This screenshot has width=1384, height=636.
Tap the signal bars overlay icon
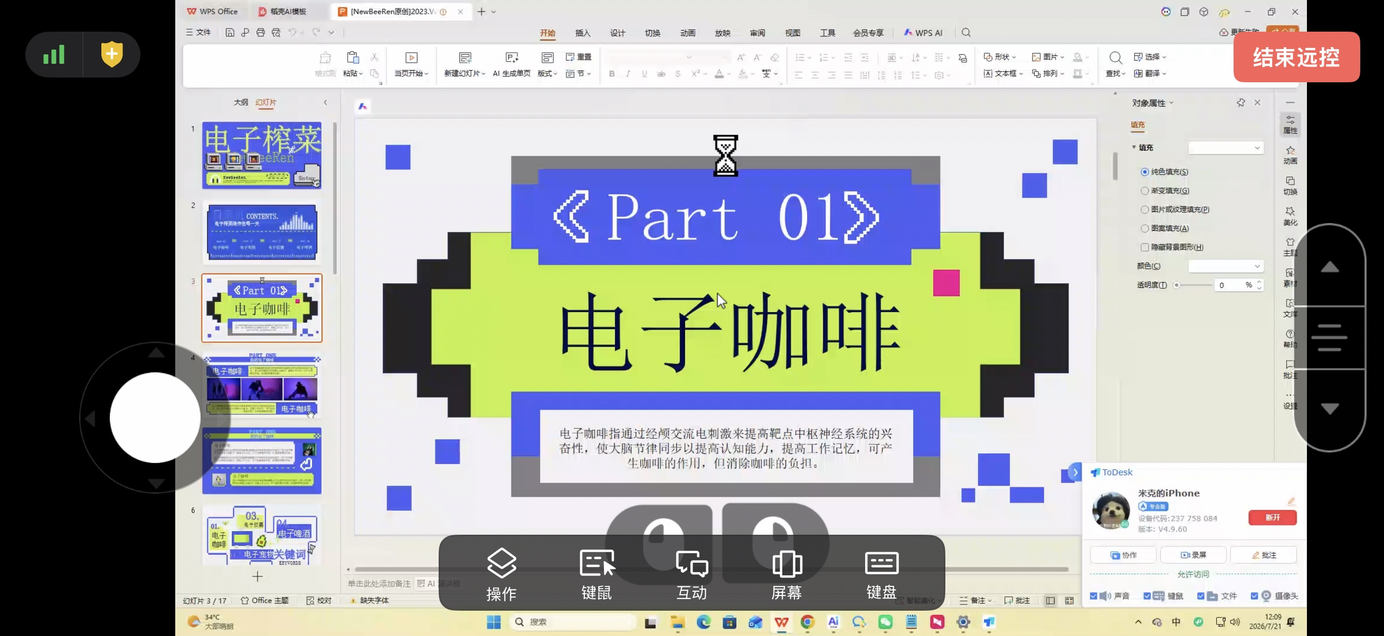(x=54, y=54)
